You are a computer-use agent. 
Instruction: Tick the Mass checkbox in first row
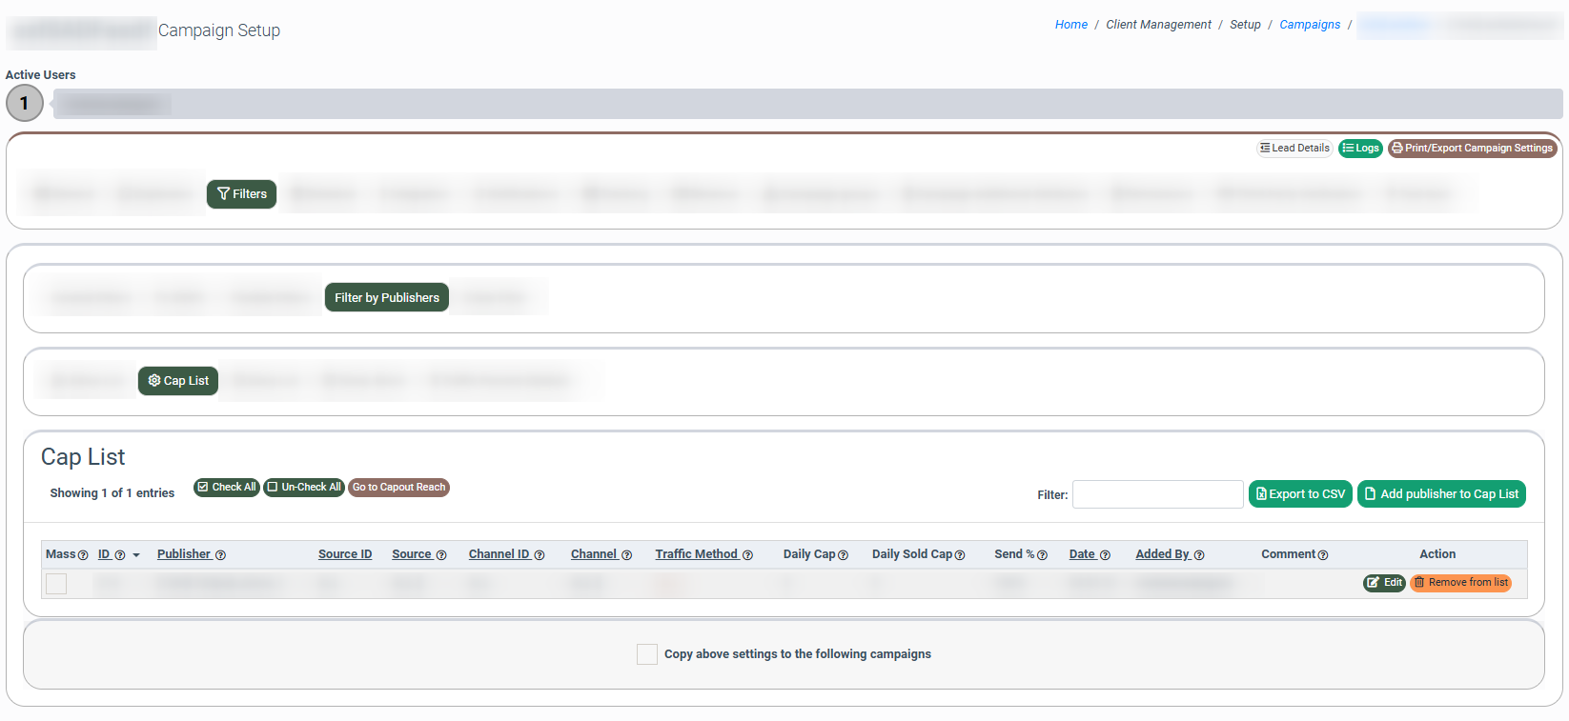coord(56,584)
